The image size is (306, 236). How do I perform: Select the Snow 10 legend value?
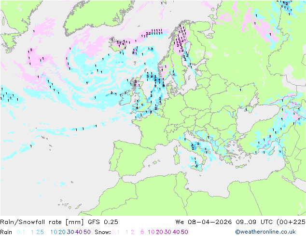click(151, 232)
